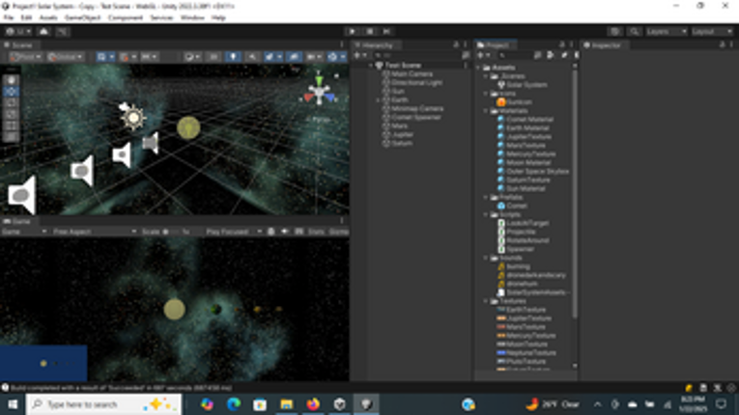Open the Layers dropdown
This screenshot has height=415, width=739.
[666, 32]
